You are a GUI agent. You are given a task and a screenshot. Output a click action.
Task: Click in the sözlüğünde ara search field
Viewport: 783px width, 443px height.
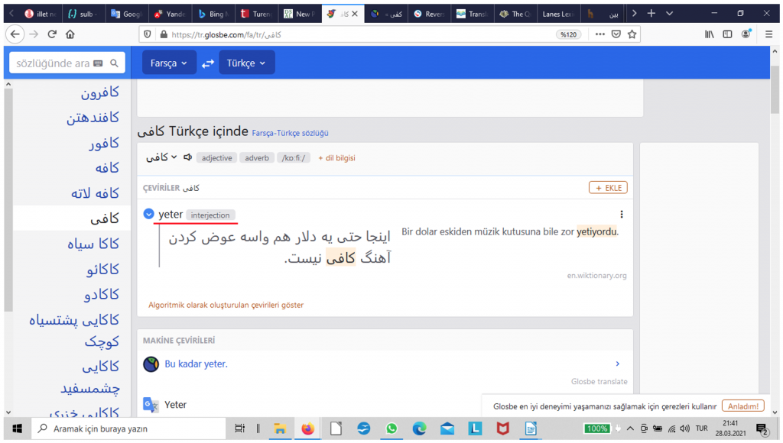(x=54, y=63)
